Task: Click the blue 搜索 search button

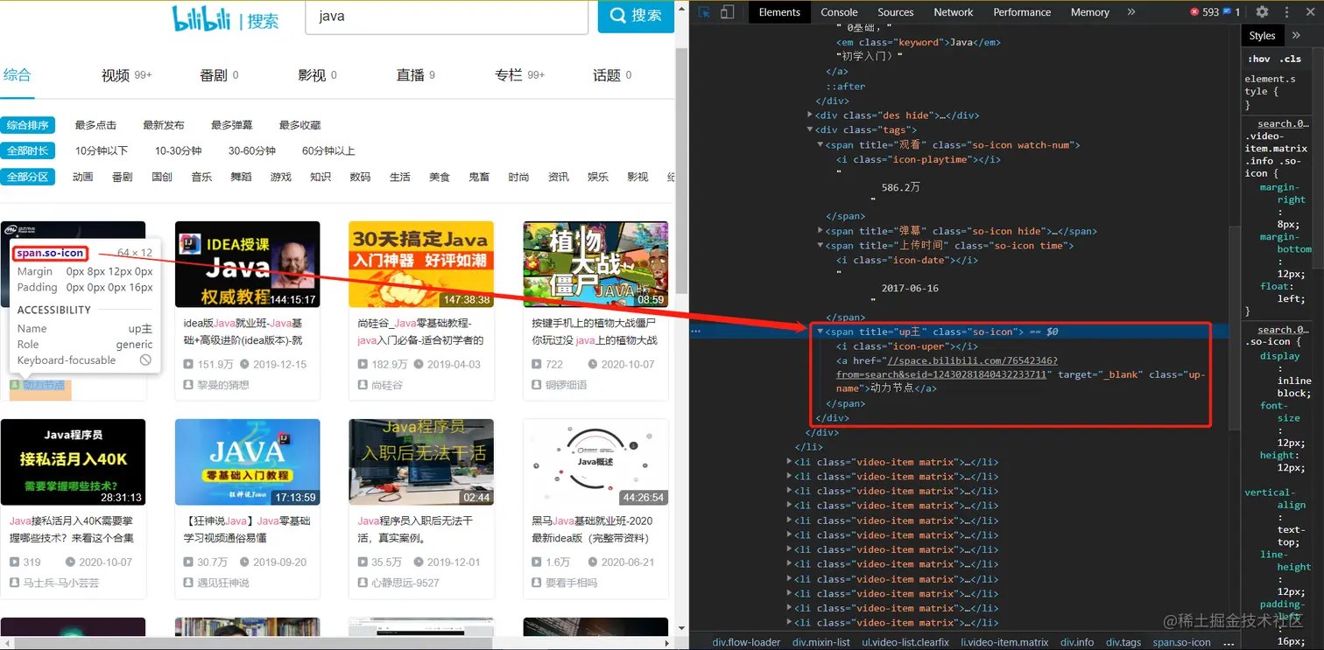Action: click(636, 16)
